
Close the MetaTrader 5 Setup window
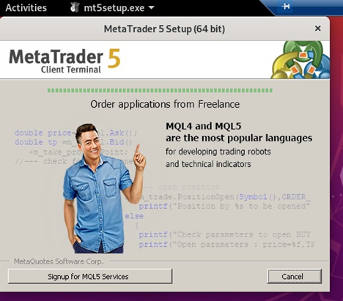tap(317, 29)
